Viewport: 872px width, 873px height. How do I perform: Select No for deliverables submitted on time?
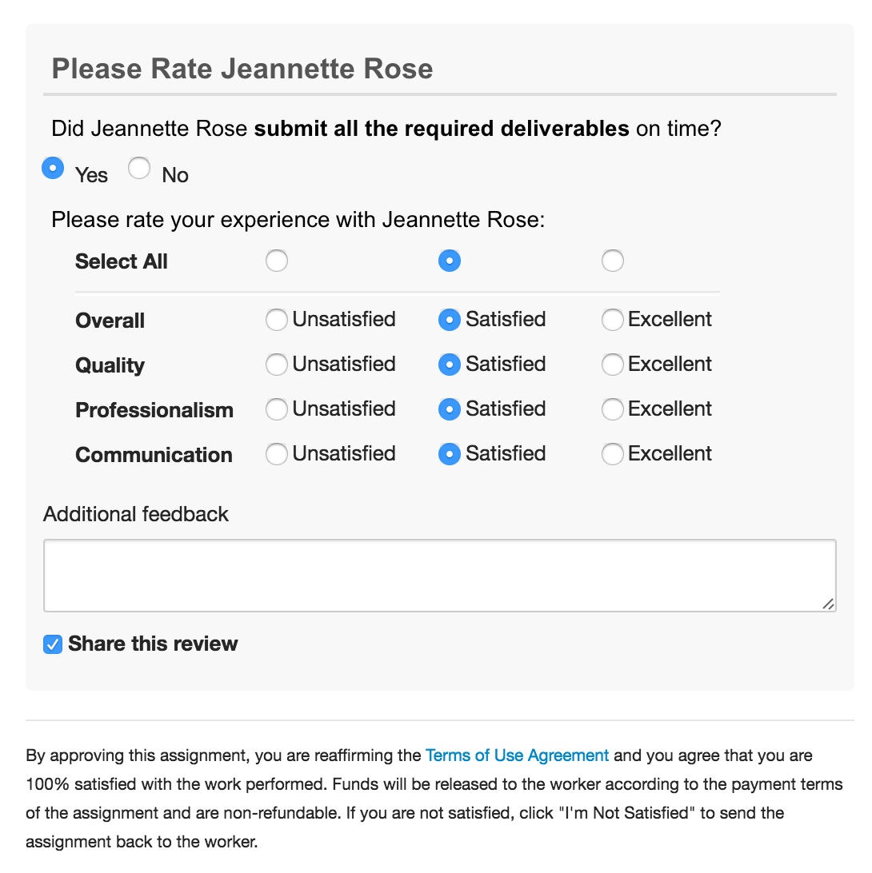pos(139,168)
